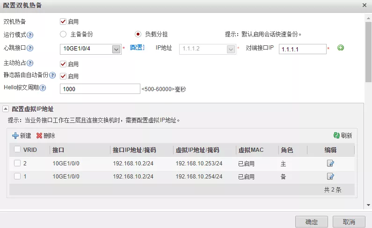Image resolution: width=372 pixels, height=228 pixels.
Task: Click the 配置 link
Action: 137,48
